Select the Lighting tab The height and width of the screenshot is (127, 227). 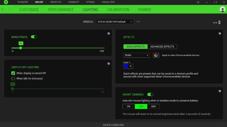tap(90, 10)
